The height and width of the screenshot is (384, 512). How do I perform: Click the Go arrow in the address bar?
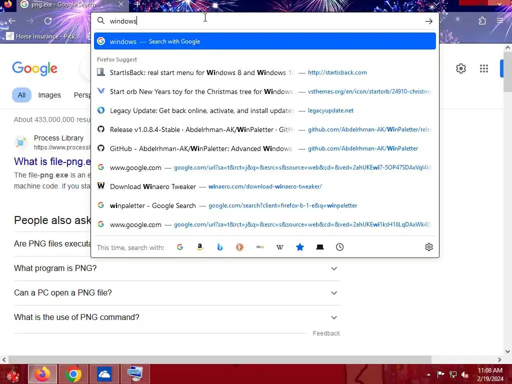click(428, 21)
